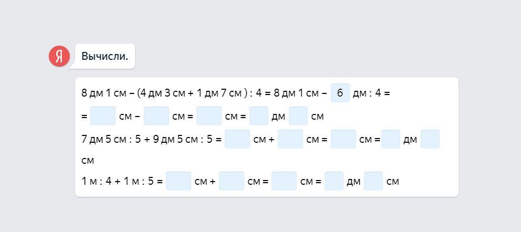
Task: Click the дм answer field in 7 дм 5 см row
Action: pos(391,139)
